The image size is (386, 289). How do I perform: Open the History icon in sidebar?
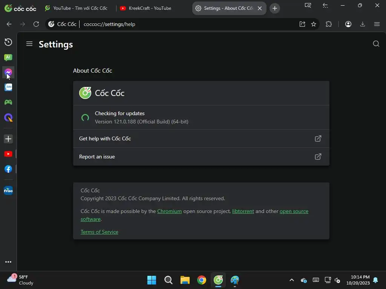8,42
